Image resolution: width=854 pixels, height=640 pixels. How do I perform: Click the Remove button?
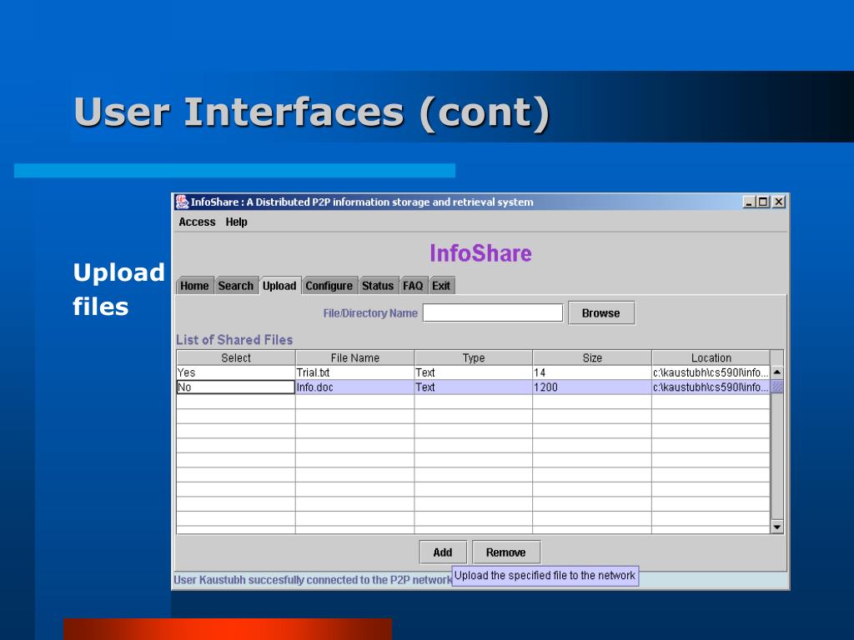506,552
